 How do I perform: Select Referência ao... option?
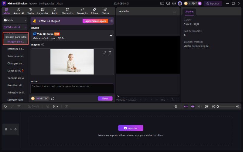(15, 49)
